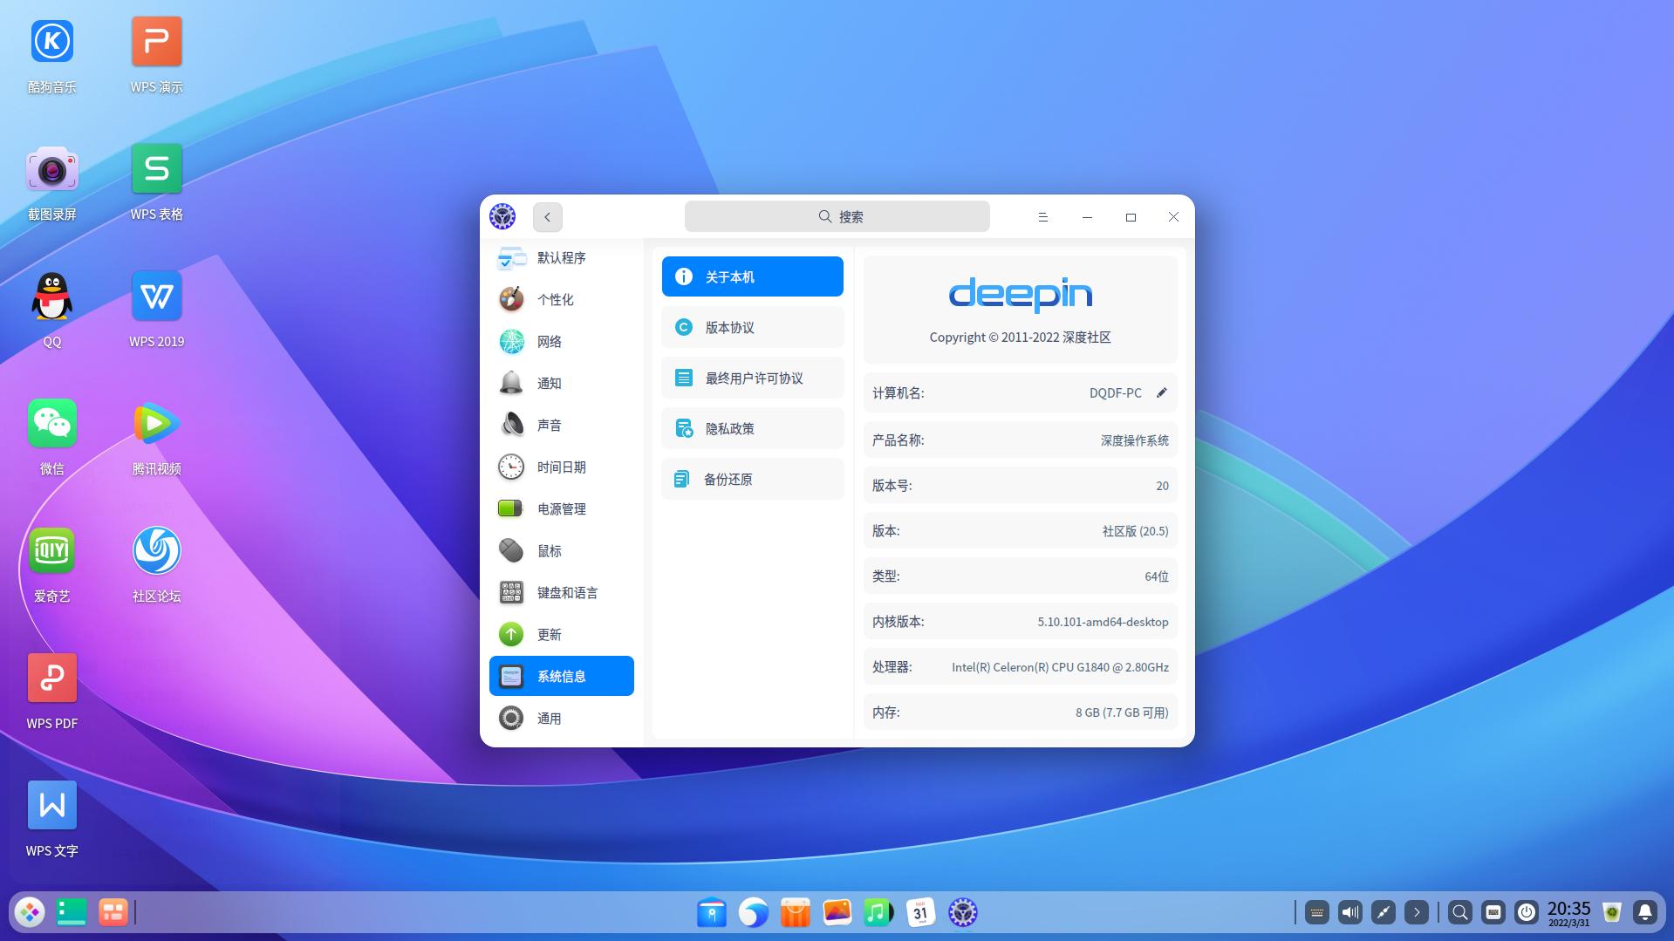
Task: Expand the tray with the arrow
Action: (1417, 912)
